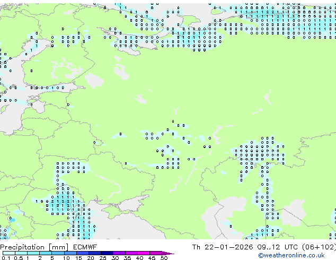
Task: Click the "30" legend value
Action: 115,258
